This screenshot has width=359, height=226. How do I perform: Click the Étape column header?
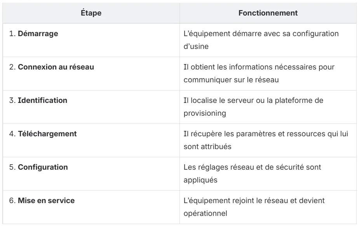(91, 13)
